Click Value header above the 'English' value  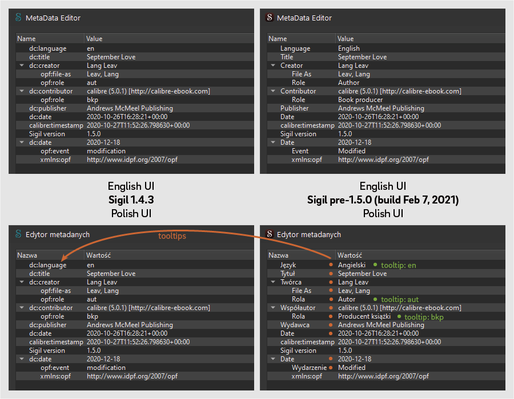pos(420,39)
